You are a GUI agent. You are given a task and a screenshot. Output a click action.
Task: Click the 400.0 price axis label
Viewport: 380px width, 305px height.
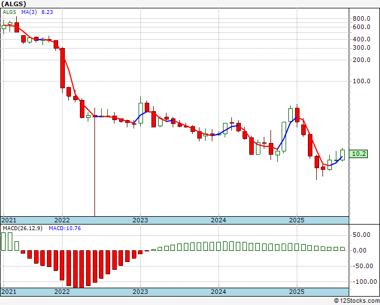click(362, 39)
